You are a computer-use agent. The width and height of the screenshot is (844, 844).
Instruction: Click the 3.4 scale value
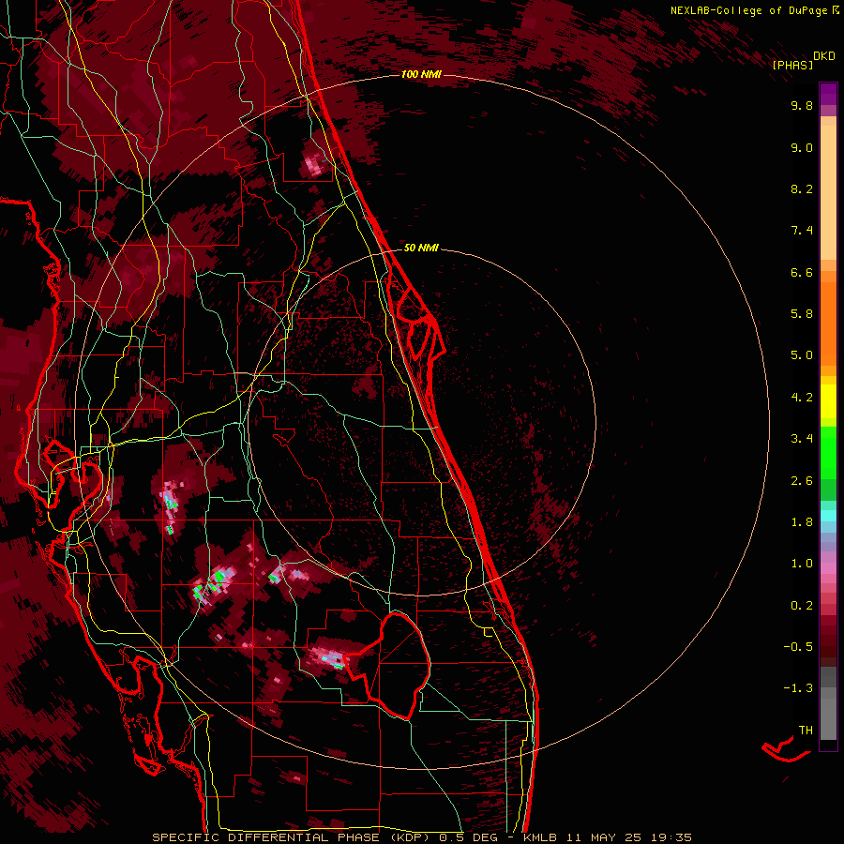pos(802,439)
